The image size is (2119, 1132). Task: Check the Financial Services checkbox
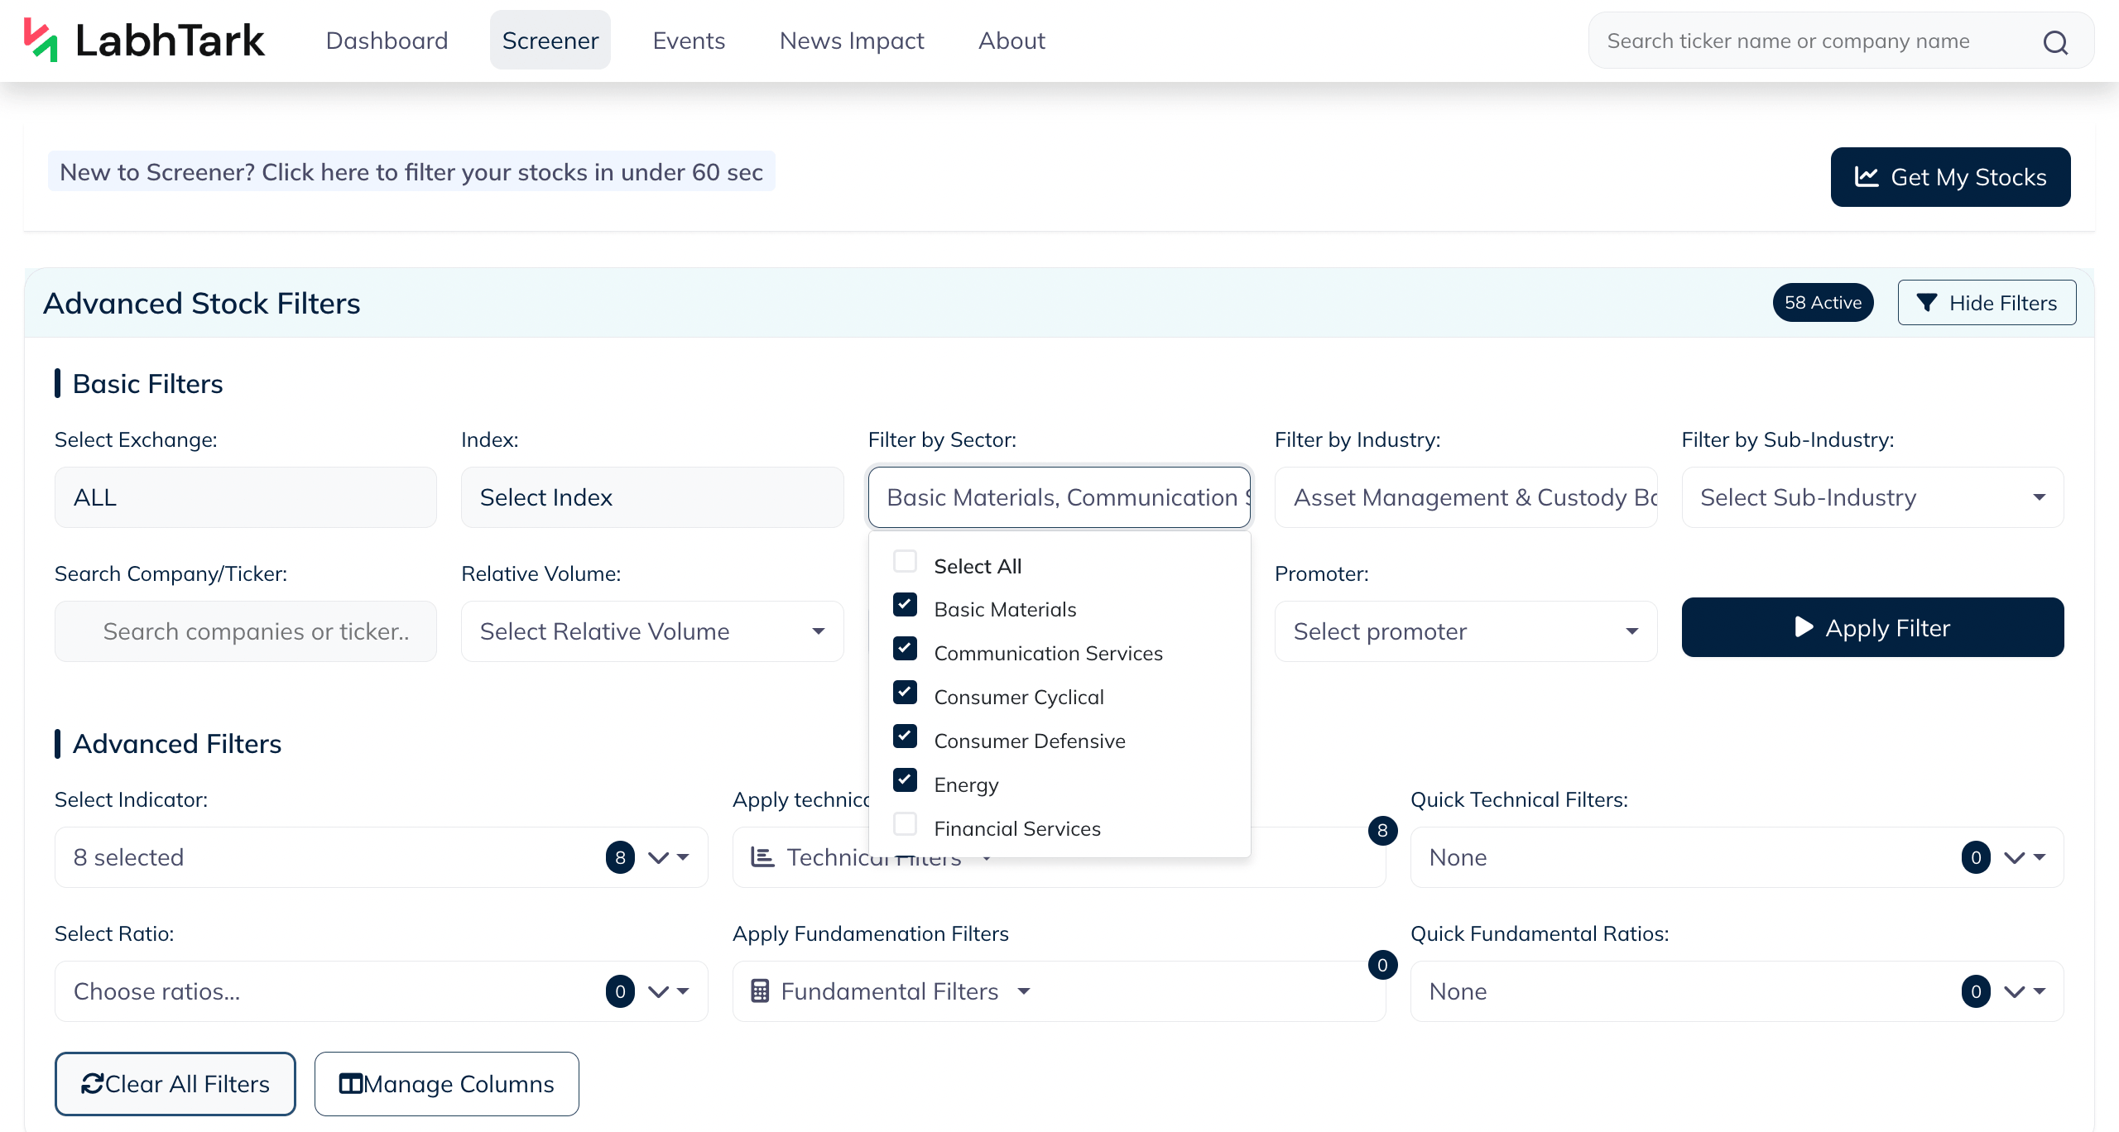pyautogui.click(x=906, y=824)
